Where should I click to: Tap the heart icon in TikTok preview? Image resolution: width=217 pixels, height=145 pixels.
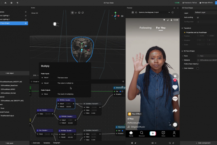[x=175, y=87]
